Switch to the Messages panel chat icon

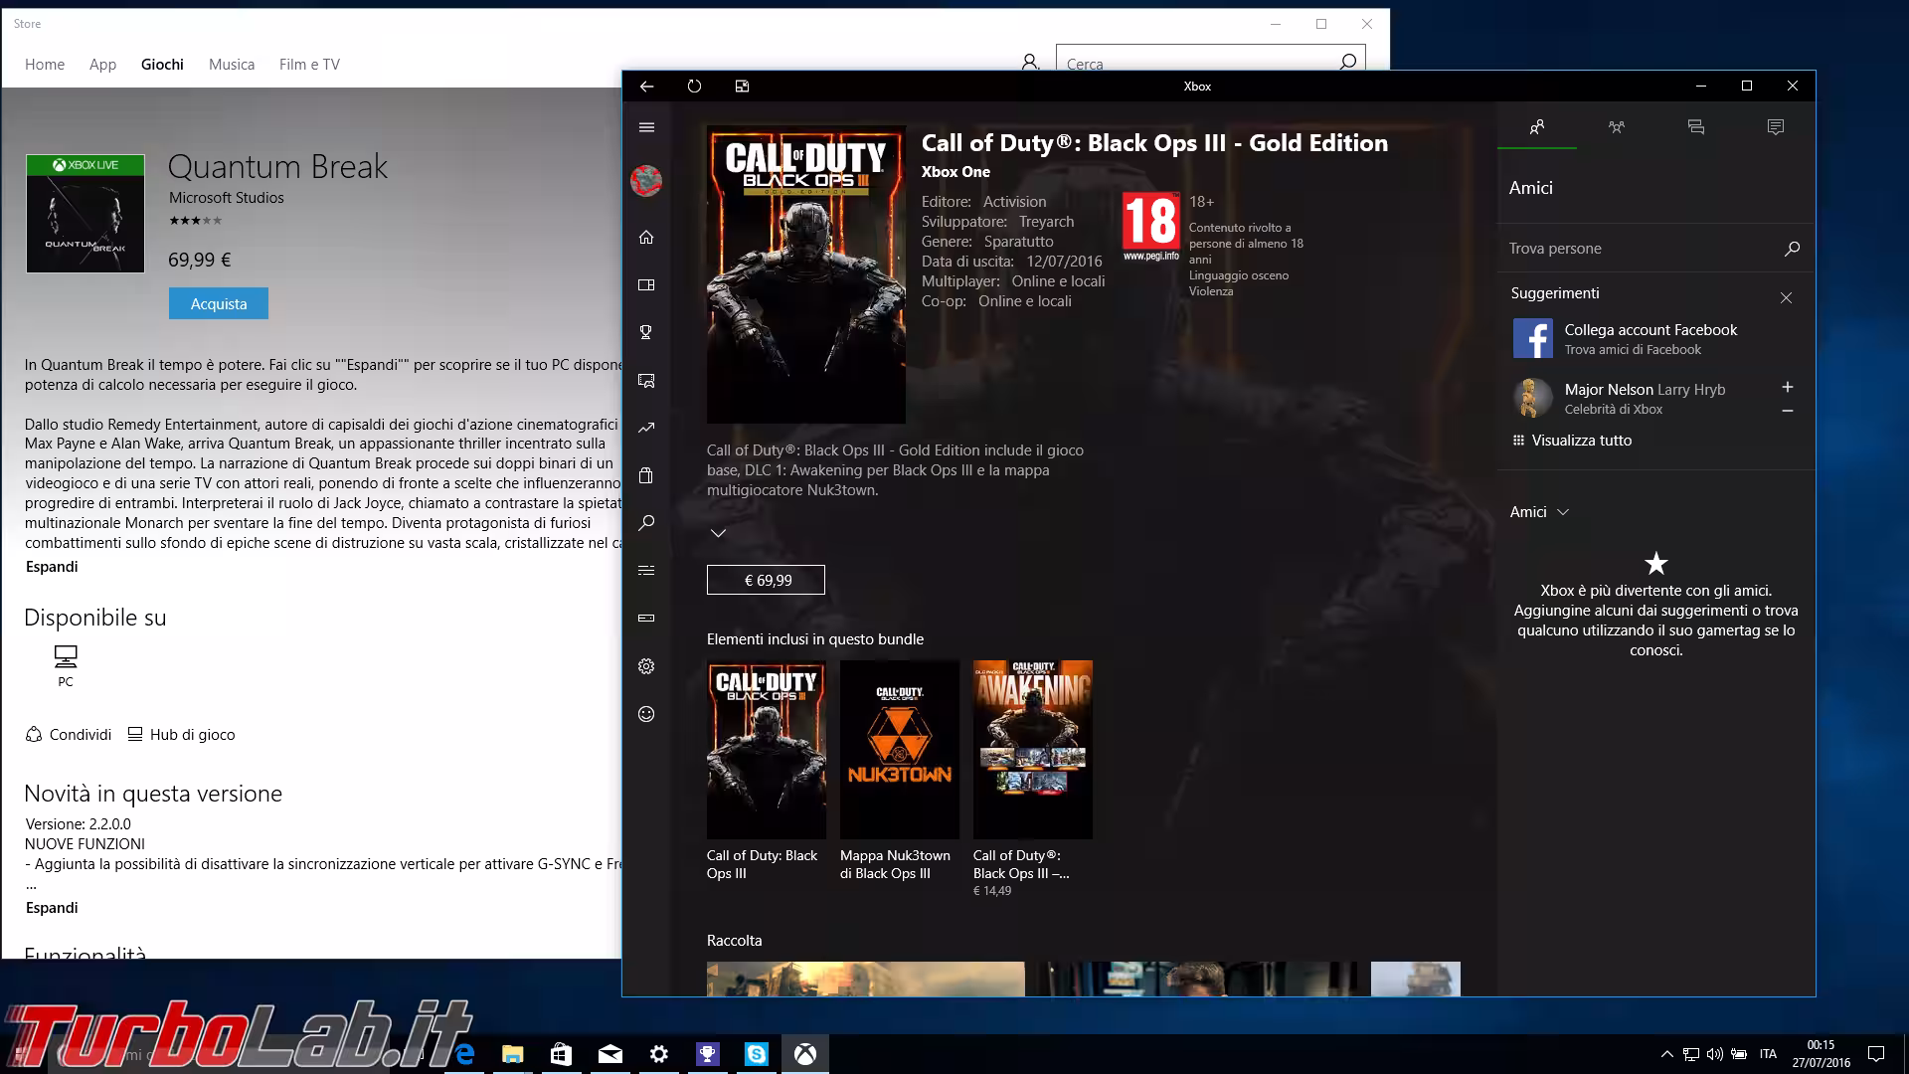tap(1696, 126)
